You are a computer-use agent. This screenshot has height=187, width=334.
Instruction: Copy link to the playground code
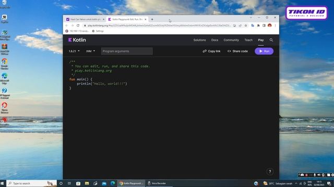pyautogui.click(x=211, y=51)
